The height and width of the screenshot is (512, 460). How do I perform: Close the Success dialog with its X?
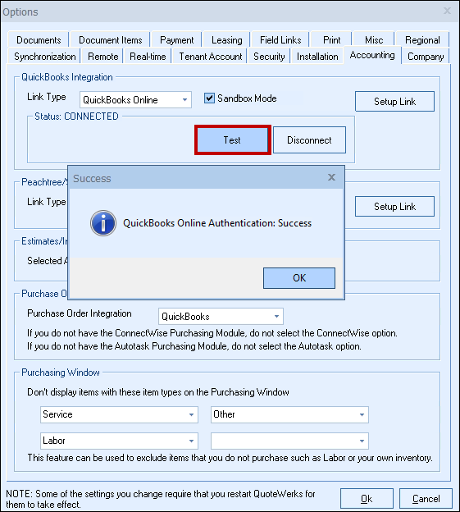(331, 177)
